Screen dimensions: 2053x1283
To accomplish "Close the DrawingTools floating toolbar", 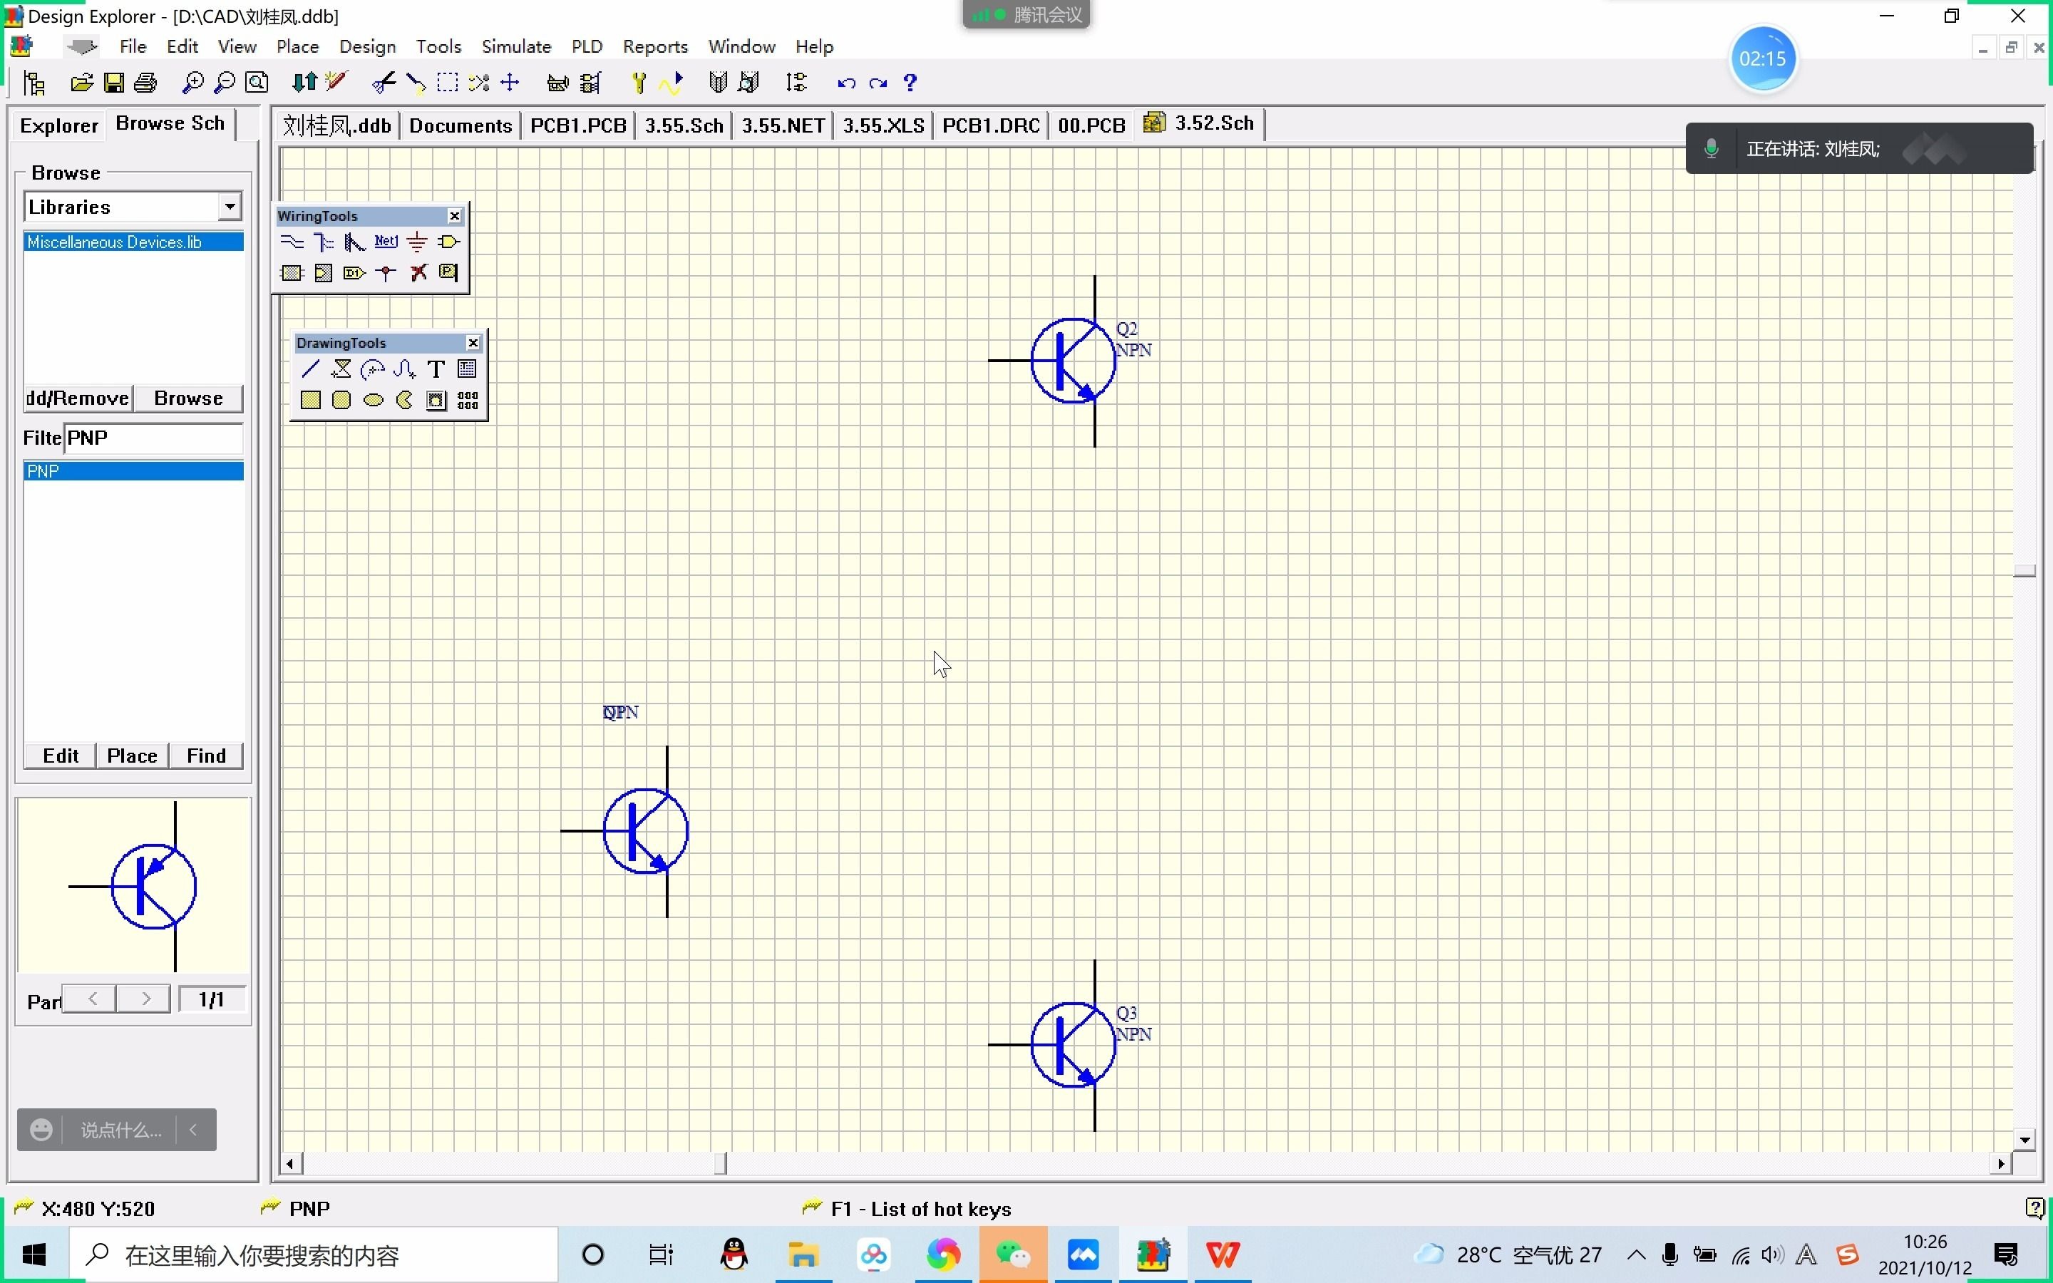I will tap(473, 343).
